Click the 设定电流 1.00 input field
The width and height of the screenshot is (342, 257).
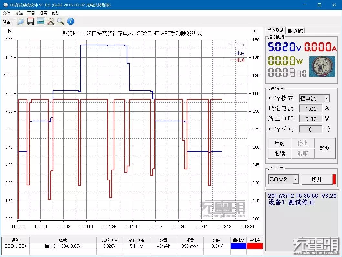[311, 108]
